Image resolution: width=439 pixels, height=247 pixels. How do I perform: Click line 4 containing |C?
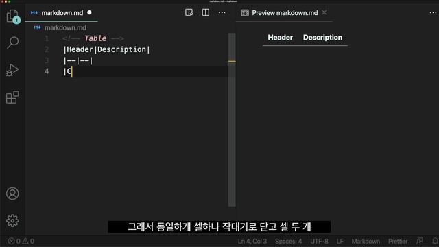tap(68, 71)
